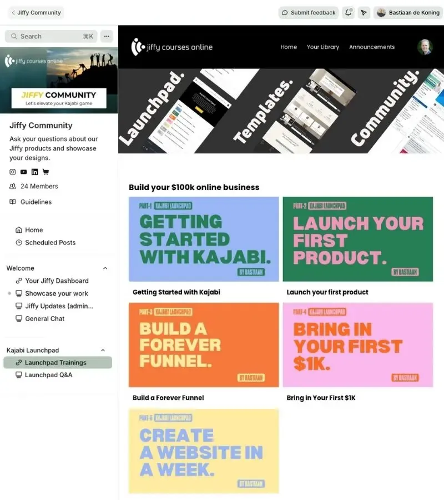Image resolution: width=444 pixels, height=500 pixels.
Task: Open the Bastiaan de Koning account menu
Action: (x=408, y=13)
